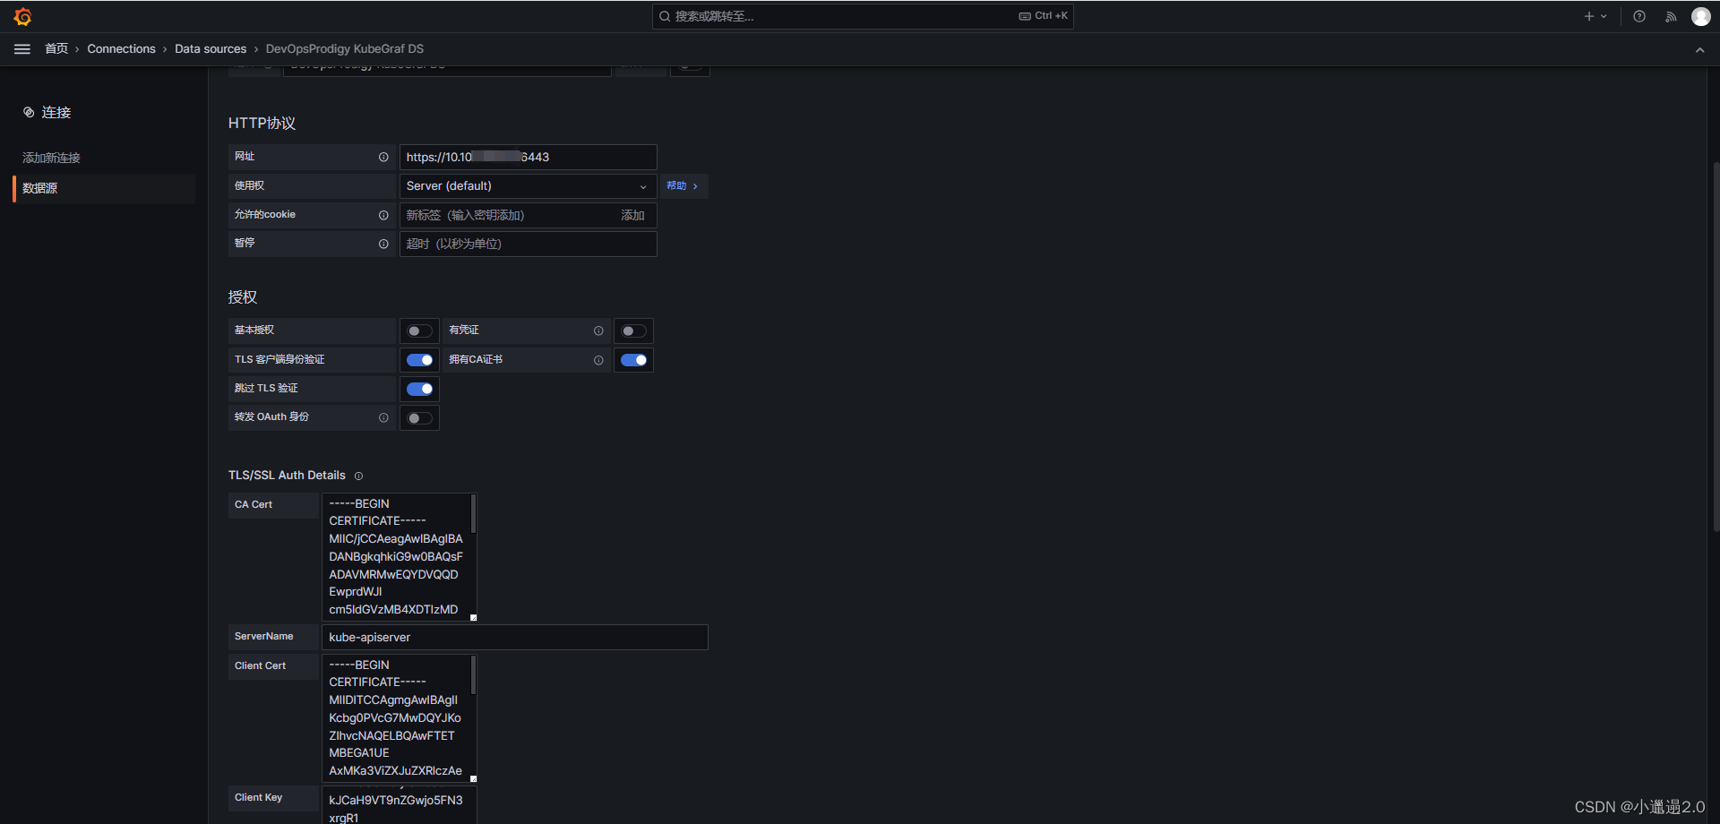Select 数据源 in sidebar
This screenshot has height=824, width=1720.
pyautogui.click(x=104, y=188)
